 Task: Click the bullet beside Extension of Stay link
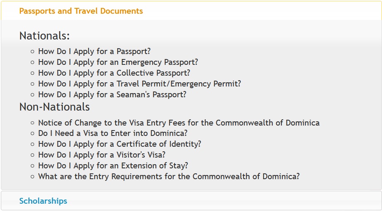click(x=32, y=166)
